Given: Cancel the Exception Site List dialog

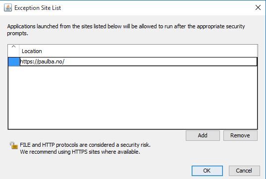Looking at the screenshot, I should 244,171.
